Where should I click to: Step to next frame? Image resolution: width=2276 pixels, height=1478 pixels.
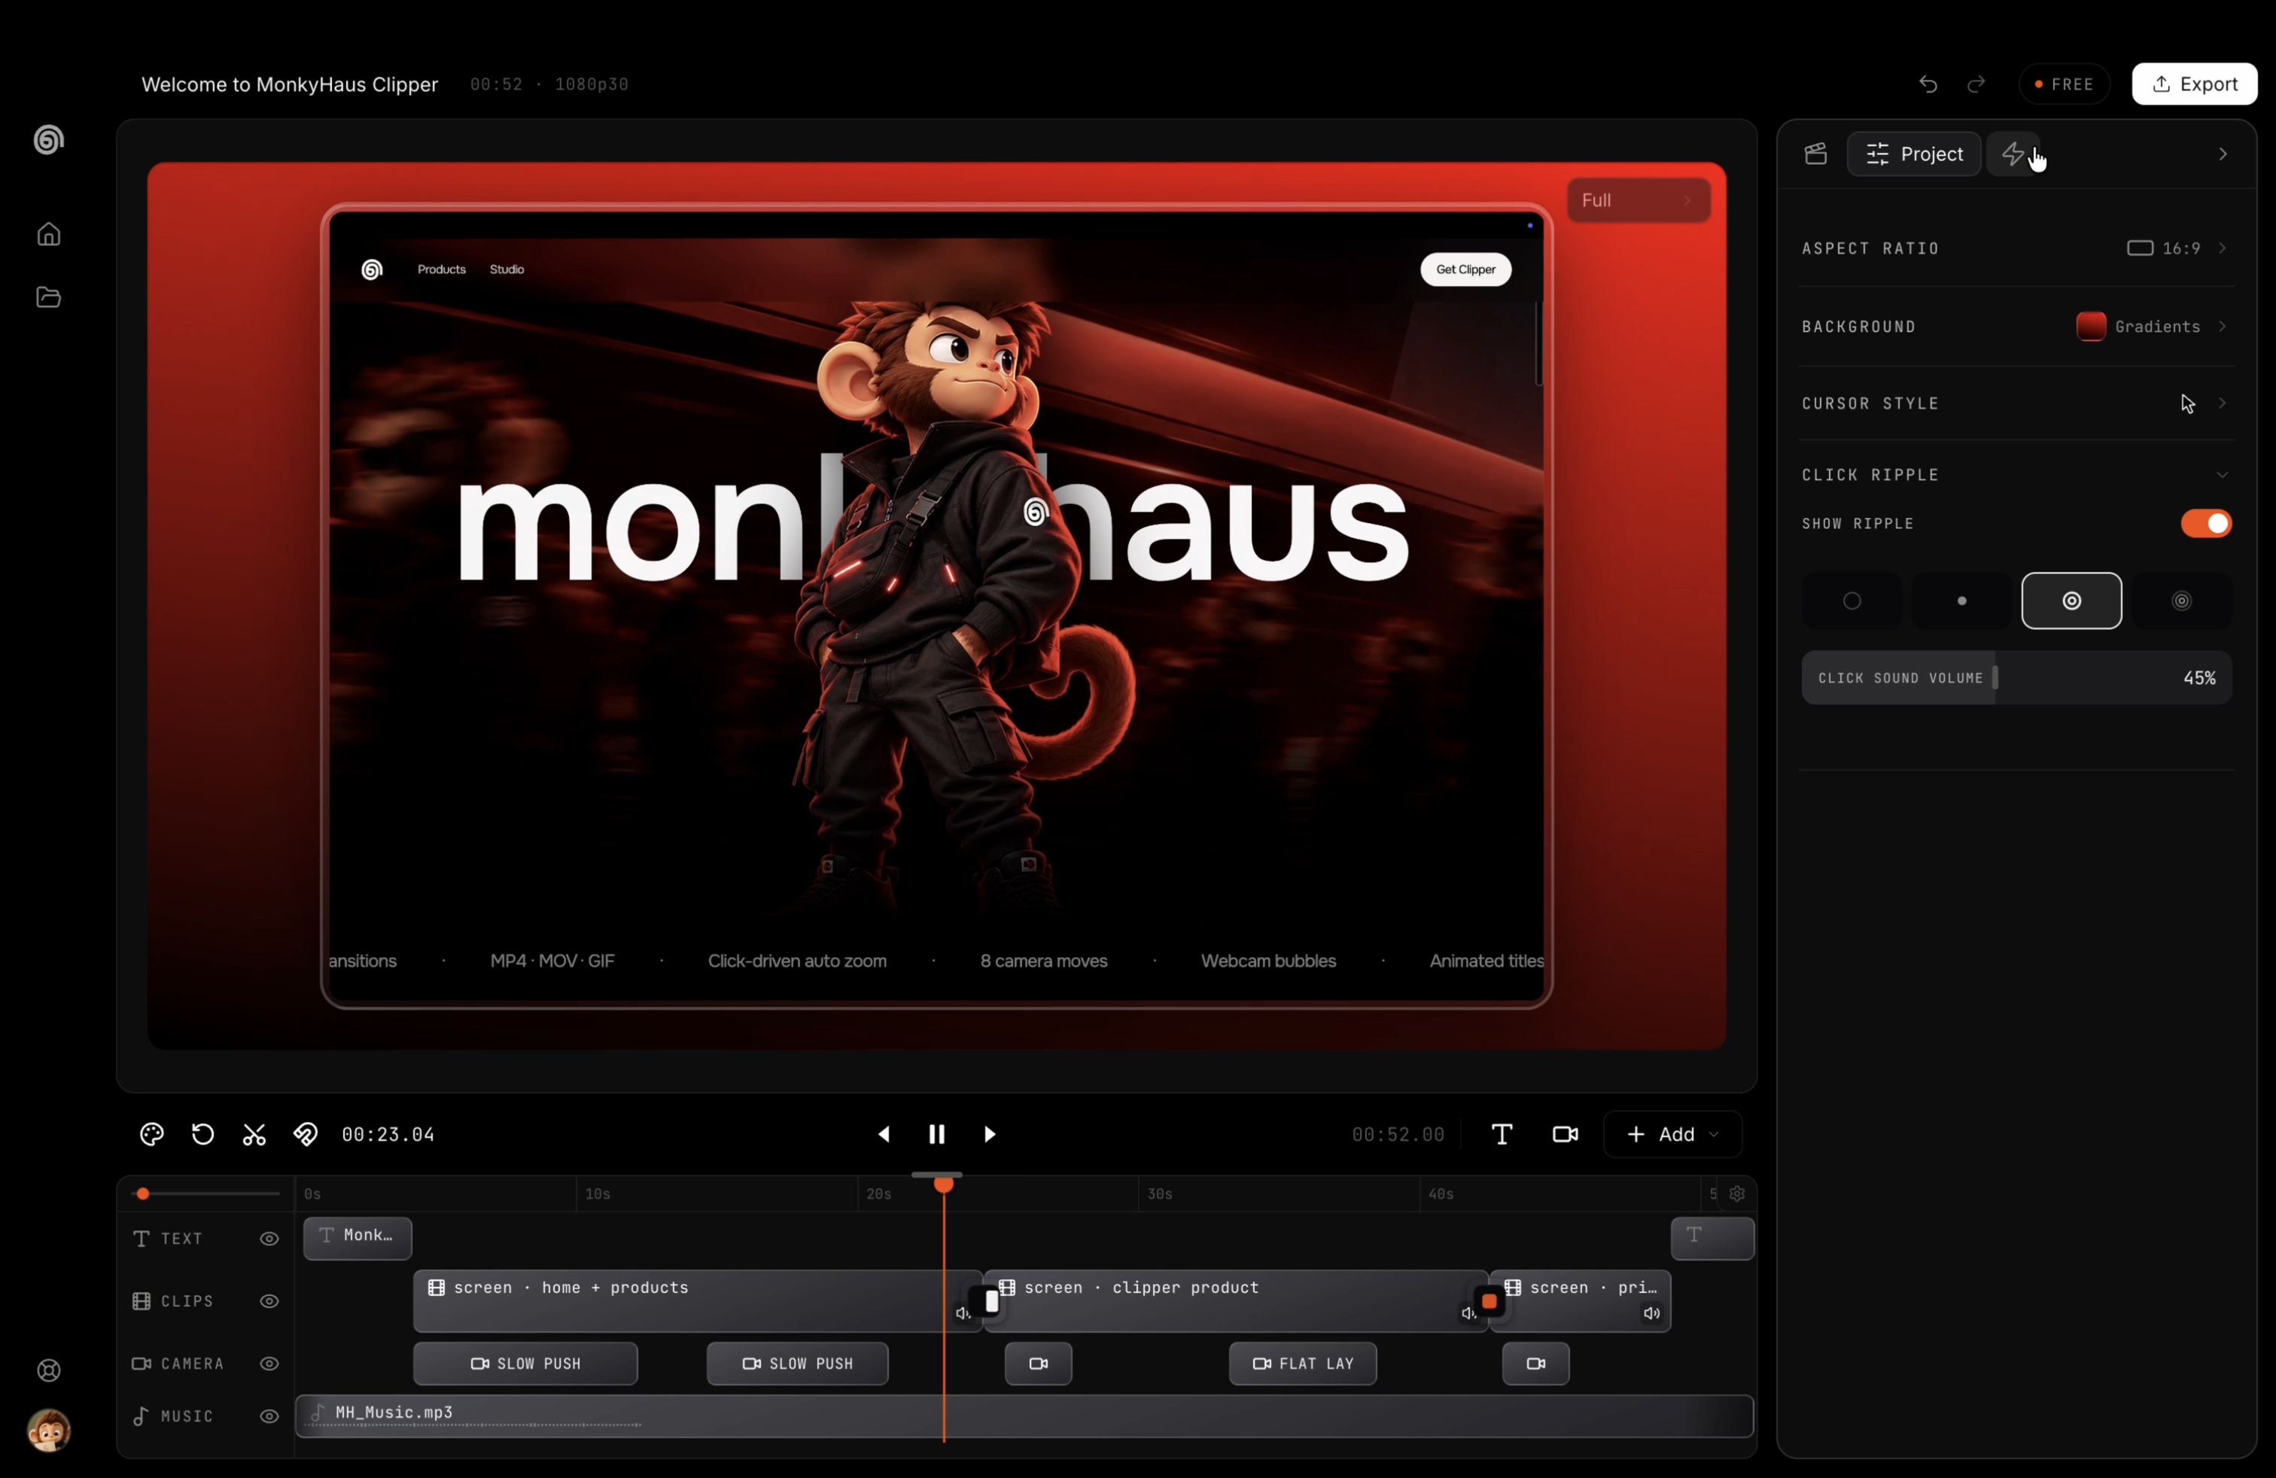pos(990,1134)
